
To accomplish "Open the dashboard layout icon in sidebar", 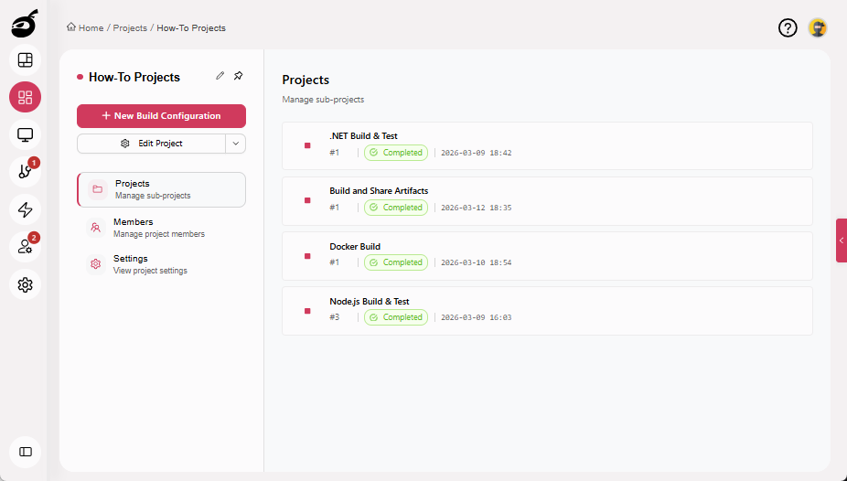I will point(25,60).
